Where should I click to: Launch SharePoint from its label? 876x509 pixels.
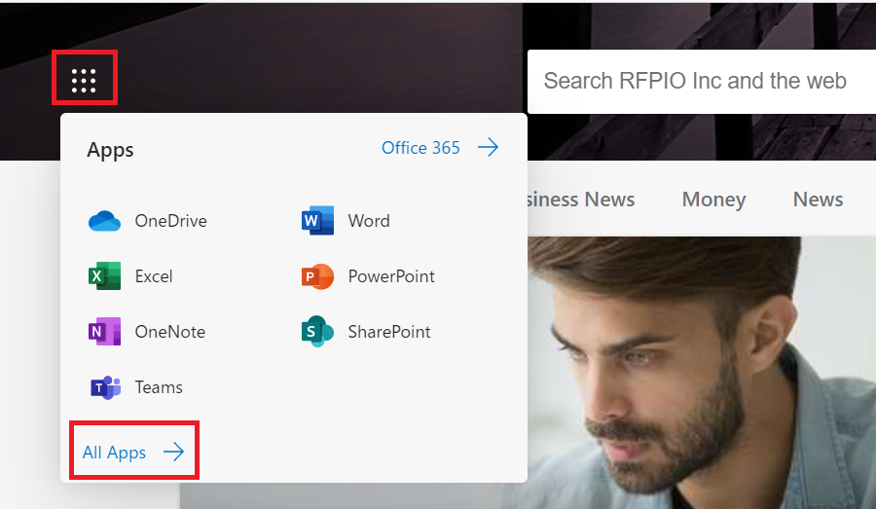(389, 331)
